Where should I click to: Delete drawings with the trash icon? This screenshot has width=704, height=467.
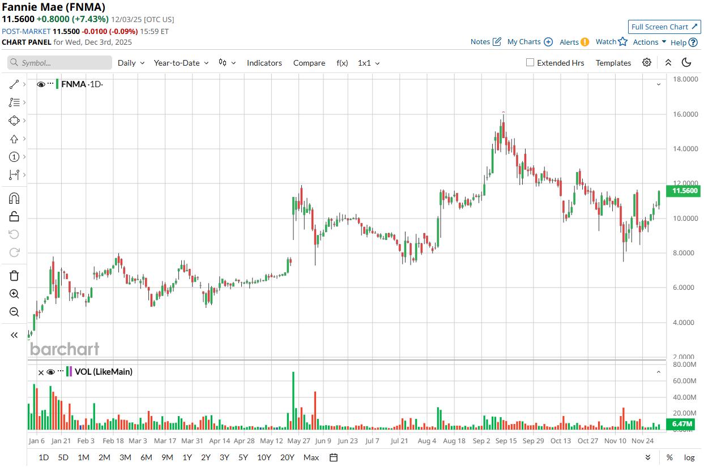point(14,276)
